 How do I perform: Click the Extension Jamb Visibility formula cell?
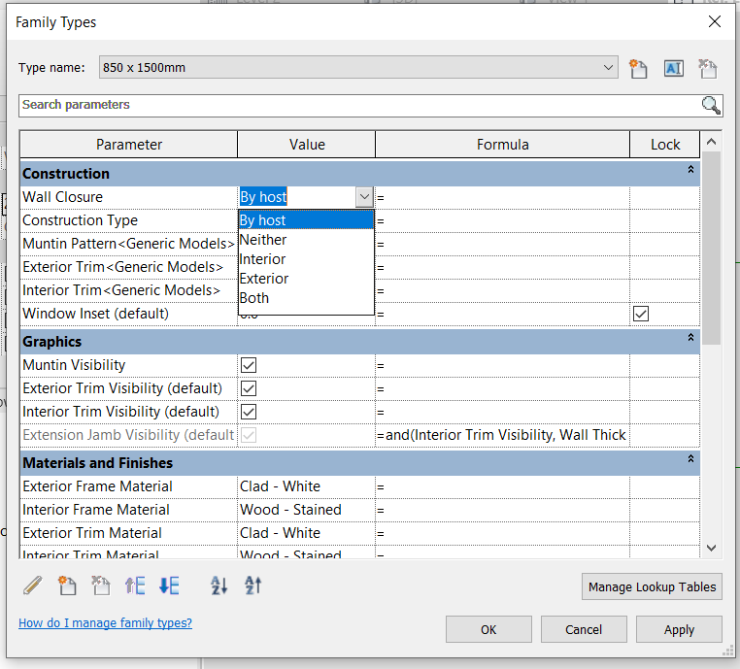pyautogui.click(x=503, y=435)
